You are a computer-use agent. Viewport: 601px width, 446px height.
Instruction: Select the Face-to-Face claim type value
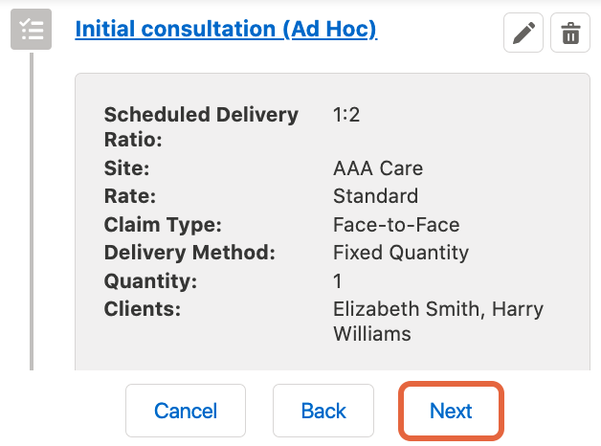click(x=396, y=226)
